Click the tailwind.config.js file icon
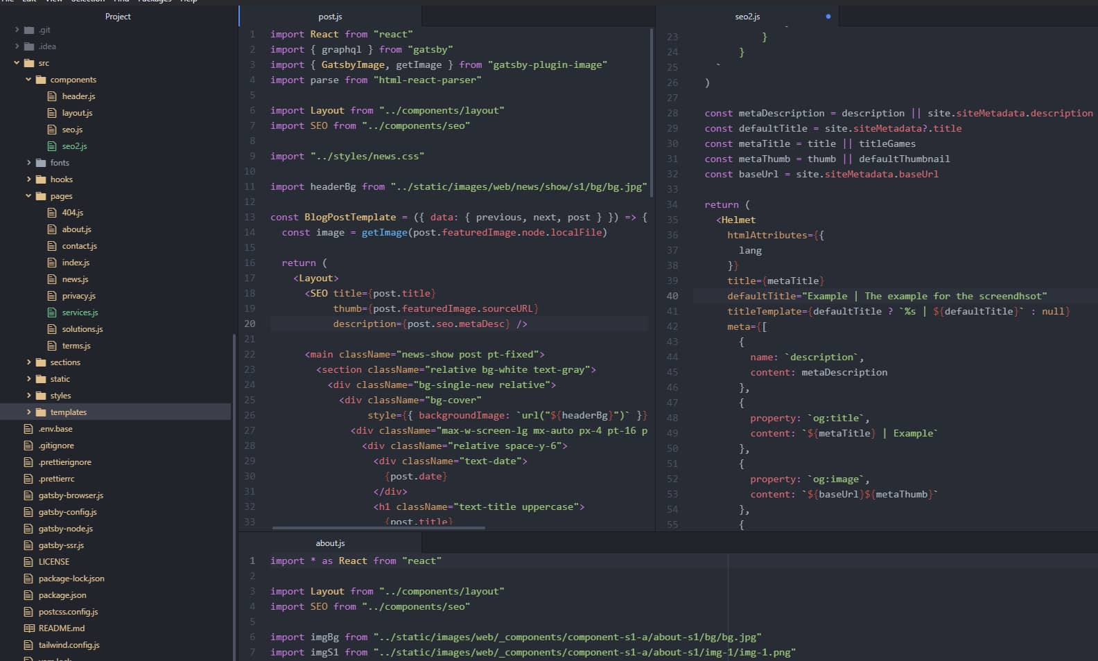 point(28,645)
